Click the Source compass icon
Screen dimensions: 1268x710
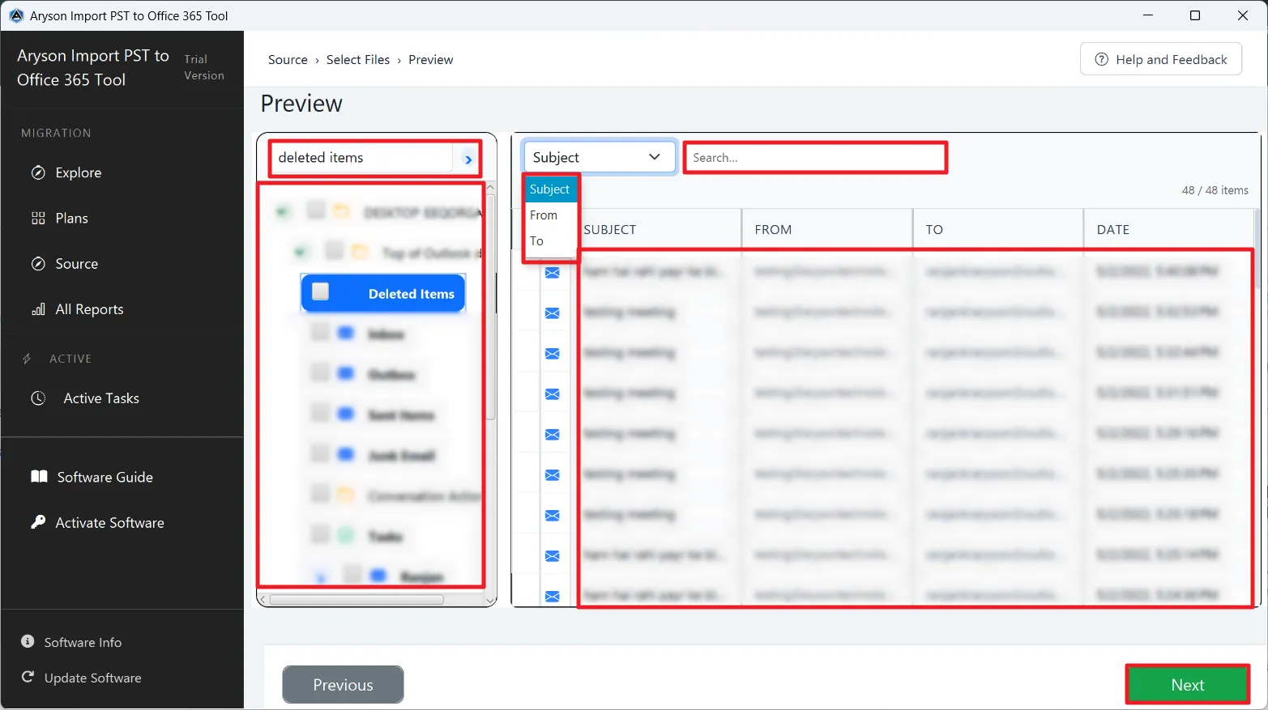coord(38,264)
